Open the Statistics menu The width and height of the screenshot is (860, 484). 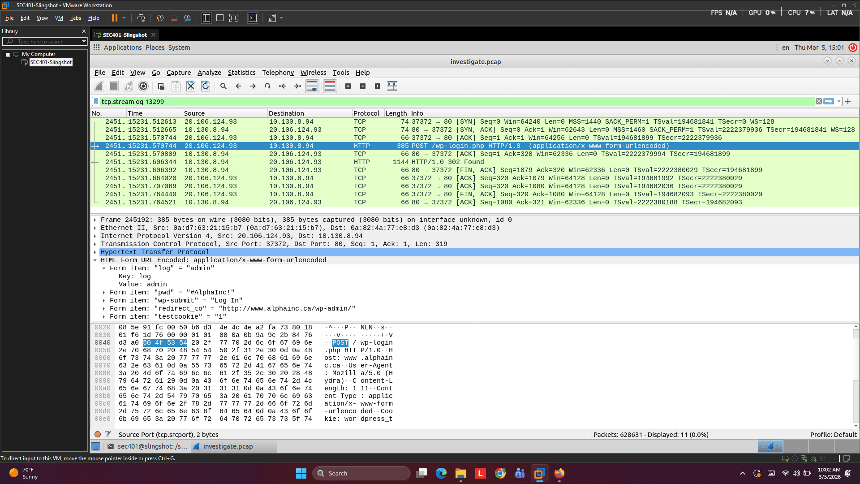click(x=241, y=73)
